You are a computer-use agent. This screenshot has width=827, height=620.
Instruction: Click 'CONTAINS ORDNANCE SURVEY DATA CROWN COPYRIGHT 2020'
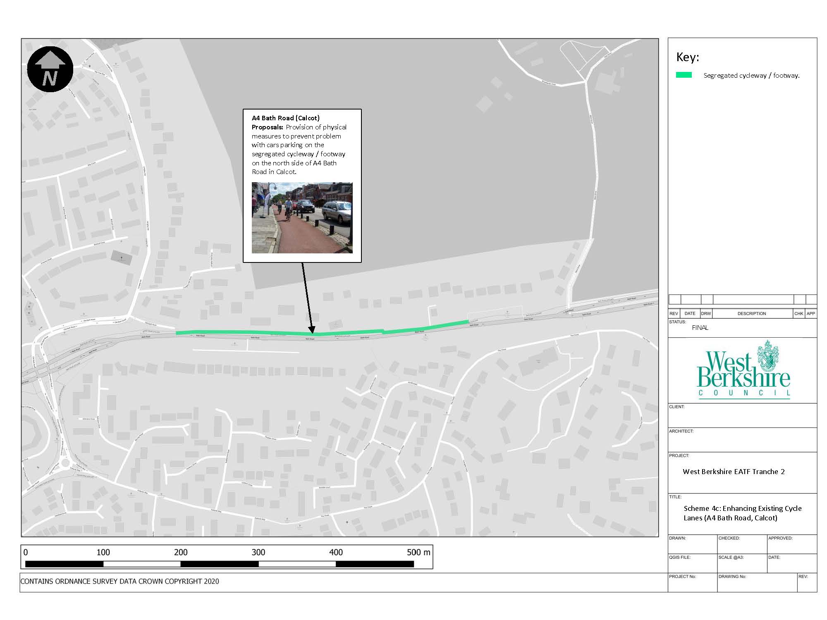coord(120,581)
